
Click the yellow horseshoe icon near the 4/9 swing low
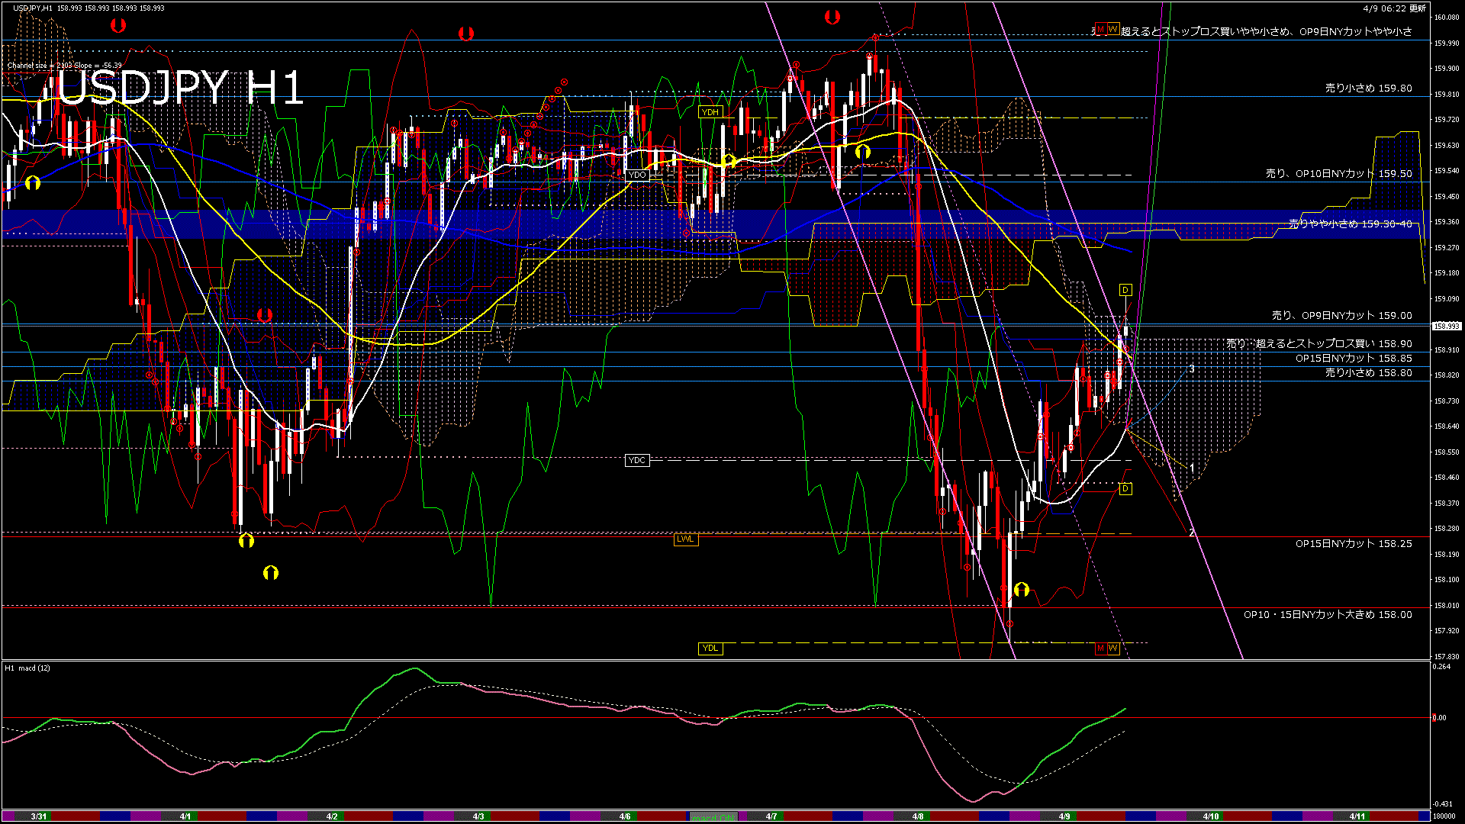[1022, 589]
